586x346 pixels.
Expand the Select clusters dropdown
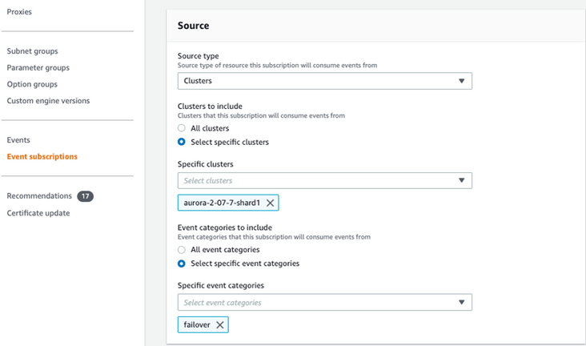(x=324, y=181)
